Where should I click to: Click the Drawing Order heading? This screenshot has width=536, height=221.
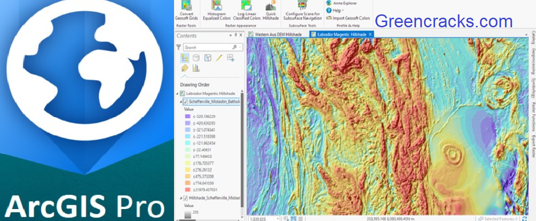click(195, 85)
